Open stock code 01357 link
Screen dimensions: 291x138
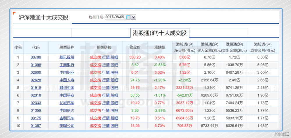pyautogui.click(x=36, y=126)
